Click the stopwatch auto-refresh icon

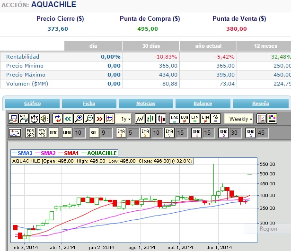[34, 119]
